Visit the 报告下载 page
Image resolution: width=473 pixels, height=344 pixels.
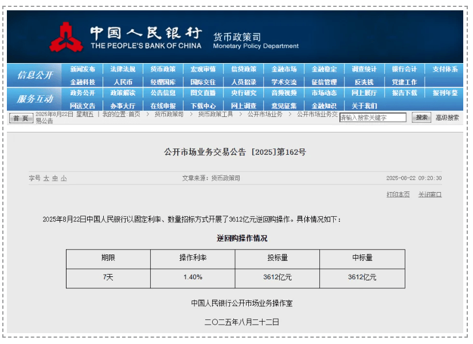click(x=404, y=93)
